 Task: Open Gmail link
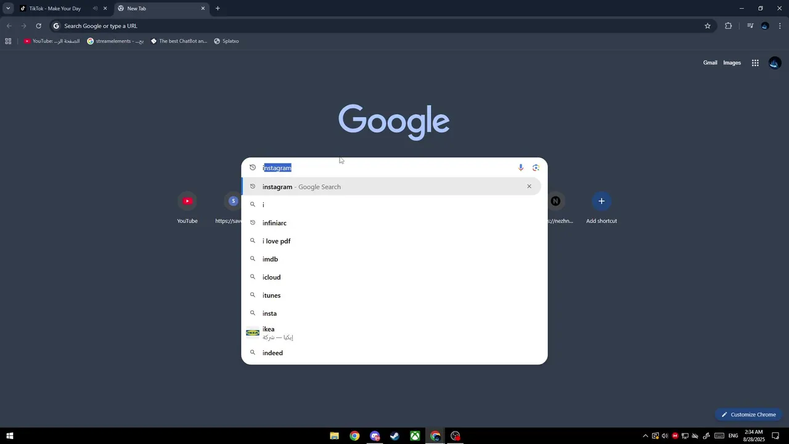[710, 63]
